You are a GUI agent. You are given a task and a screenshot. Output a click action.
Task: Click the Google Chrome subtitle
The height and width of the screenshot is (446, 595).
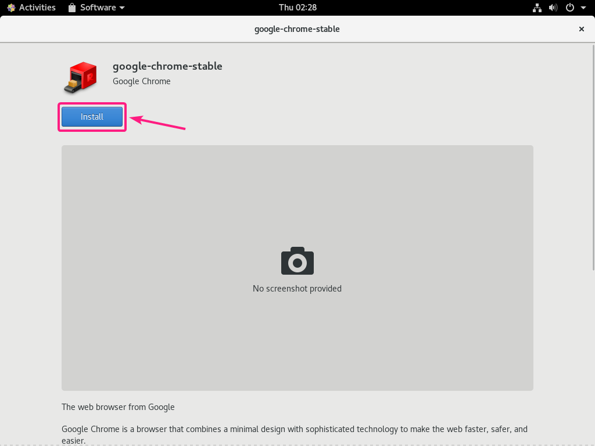point(142,81)
